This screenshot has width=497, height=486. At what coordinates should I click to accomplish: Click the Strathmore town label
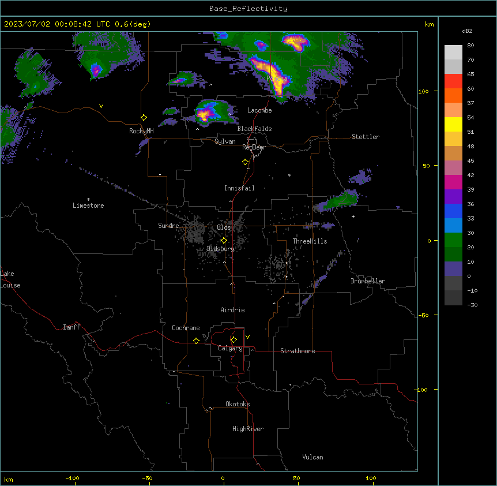(298, 351)
